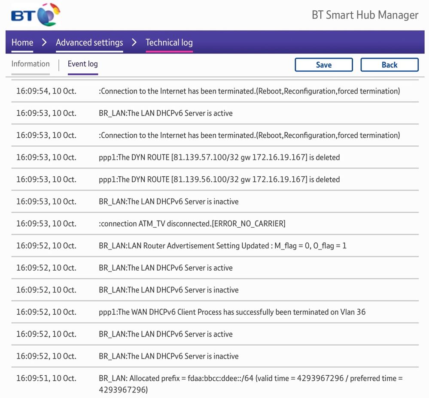Click the 16:09:53 DHCPv6 Server inactive entry
429x398 pixels.
168,202
